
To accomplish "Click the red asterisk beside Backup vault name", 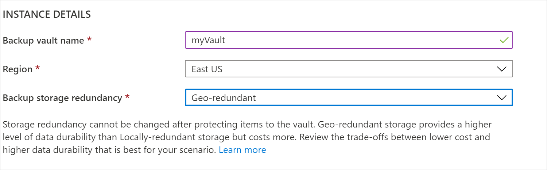I will click(x=89, y=40).
